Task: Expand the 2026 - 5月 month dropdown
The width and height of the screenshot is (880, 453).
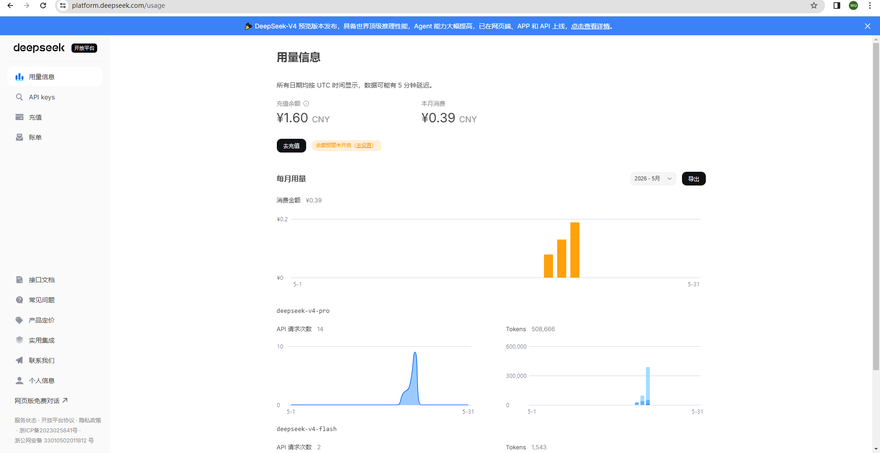Action: pos(653,179)
